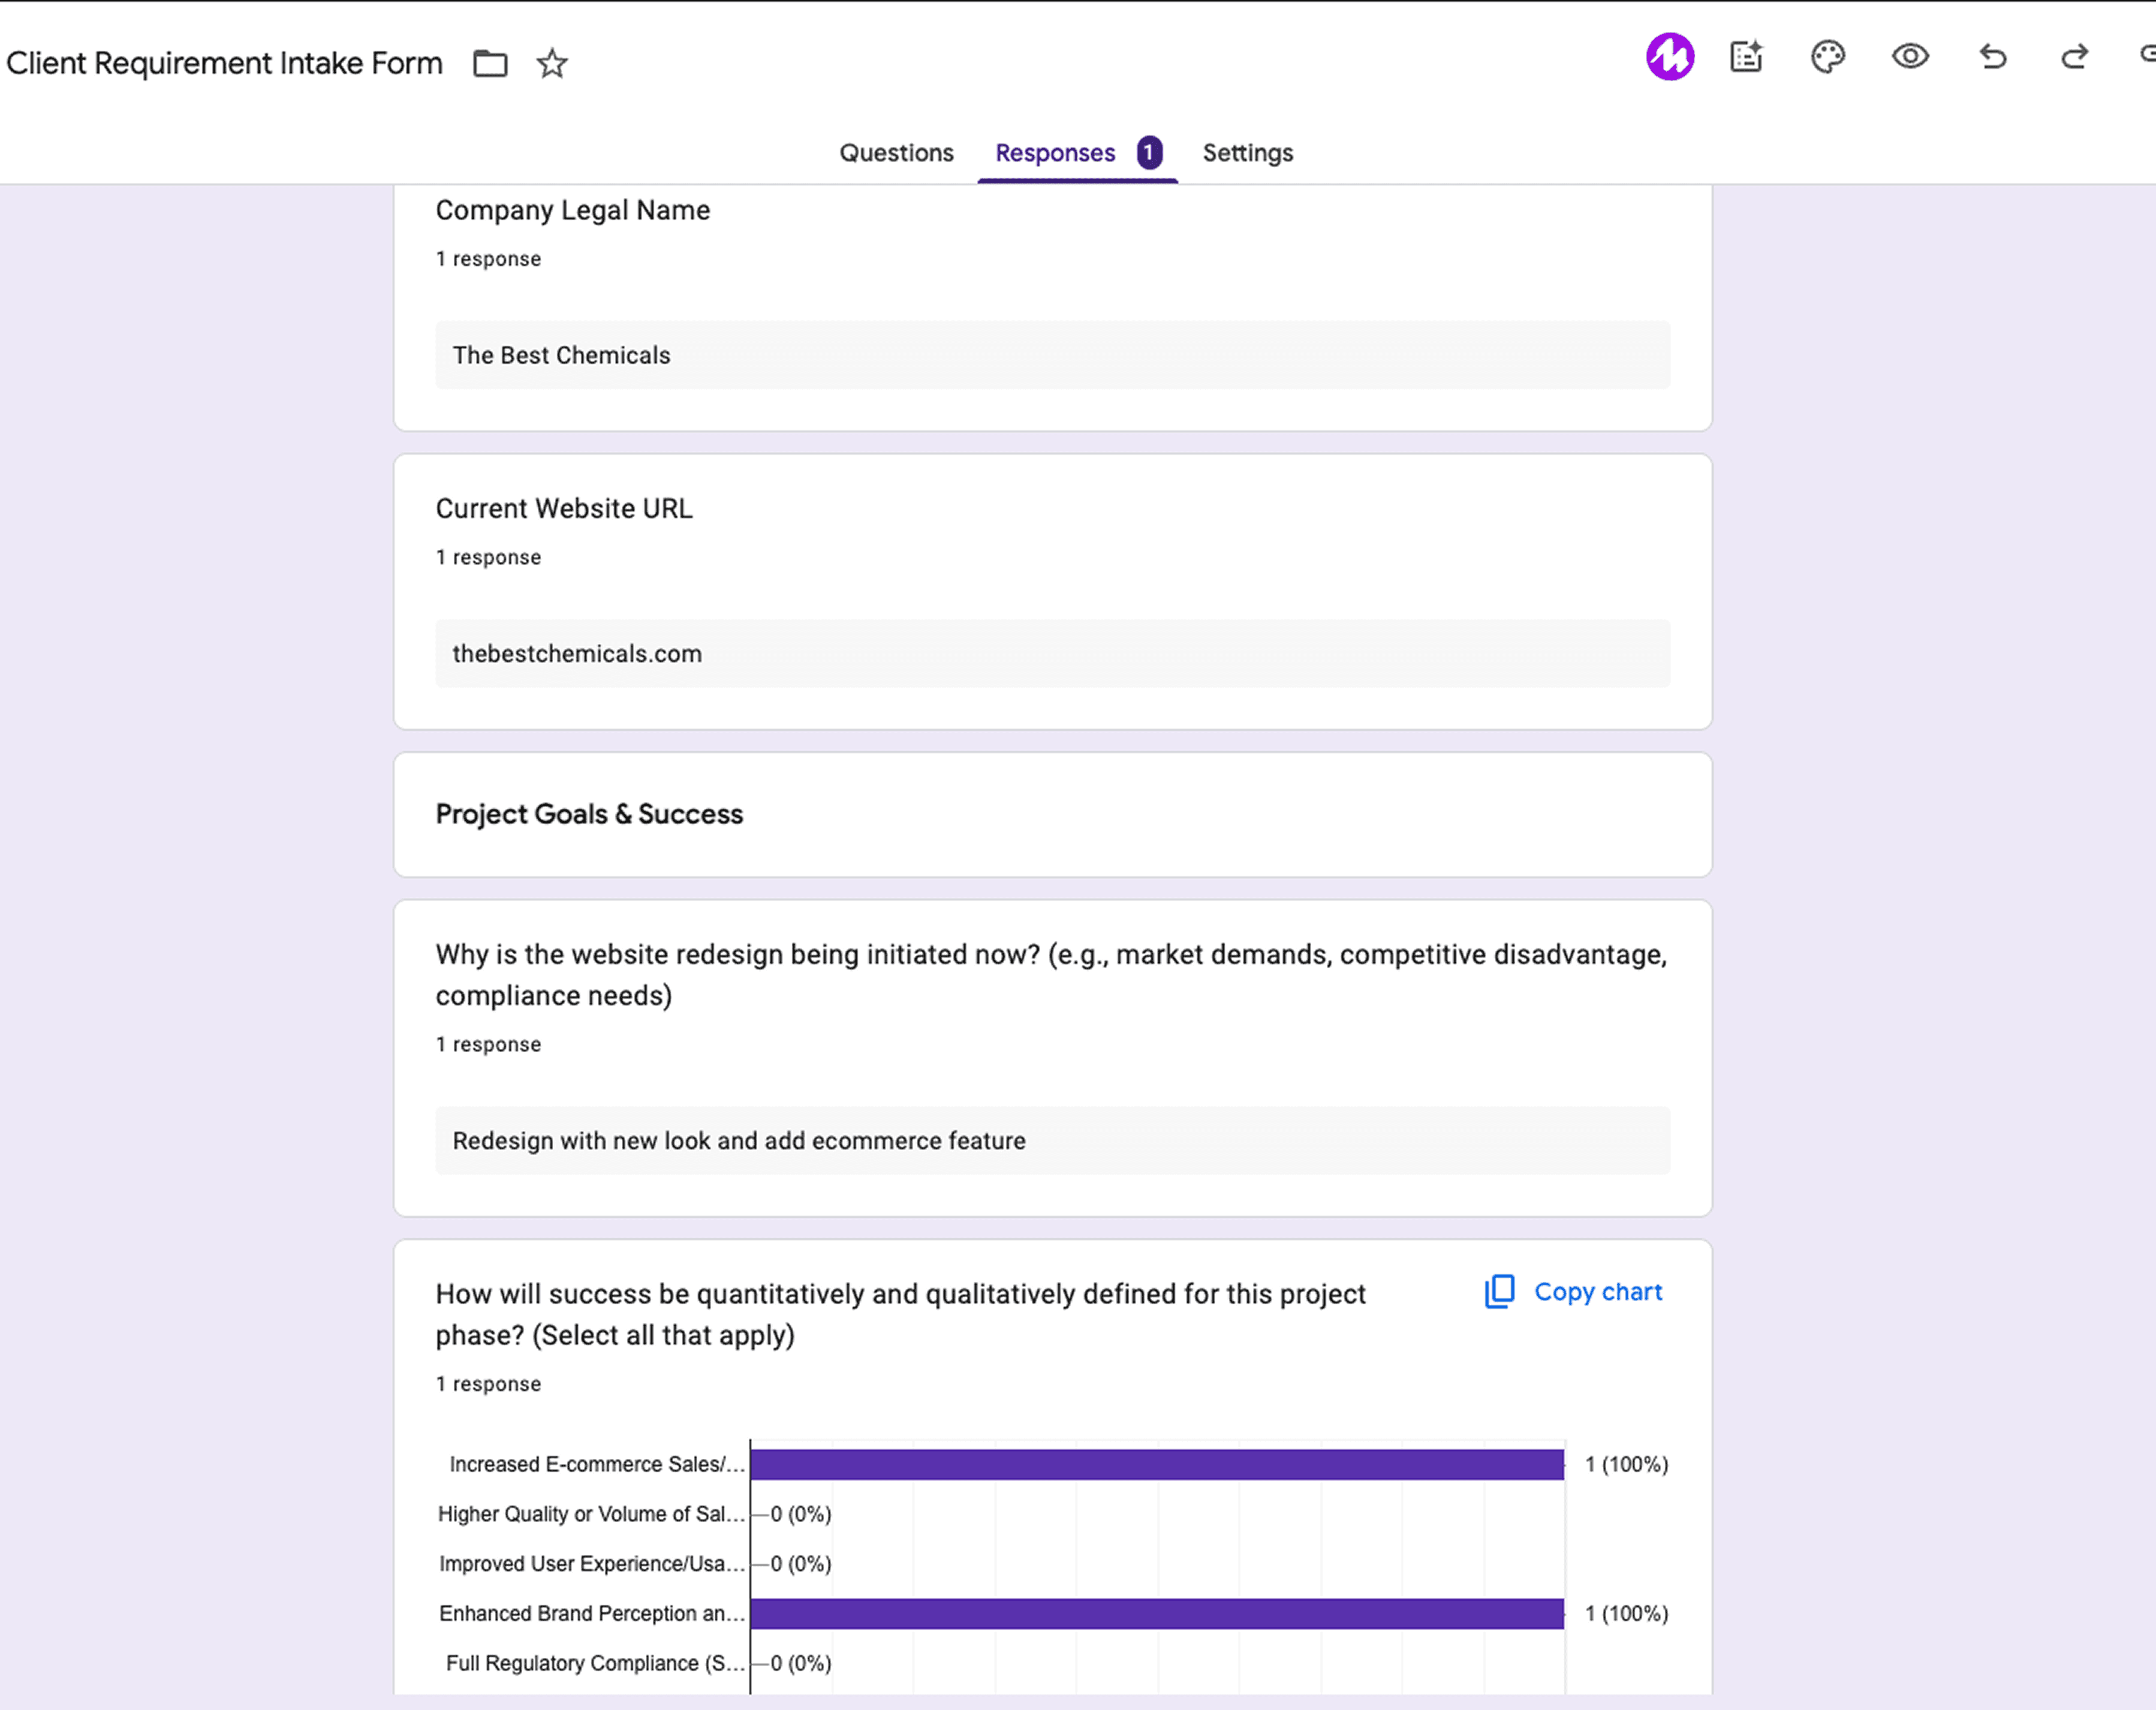Click the copy icon beside Copy chart
The image size is (2156, 1710).
(x=1499, y=1291)
